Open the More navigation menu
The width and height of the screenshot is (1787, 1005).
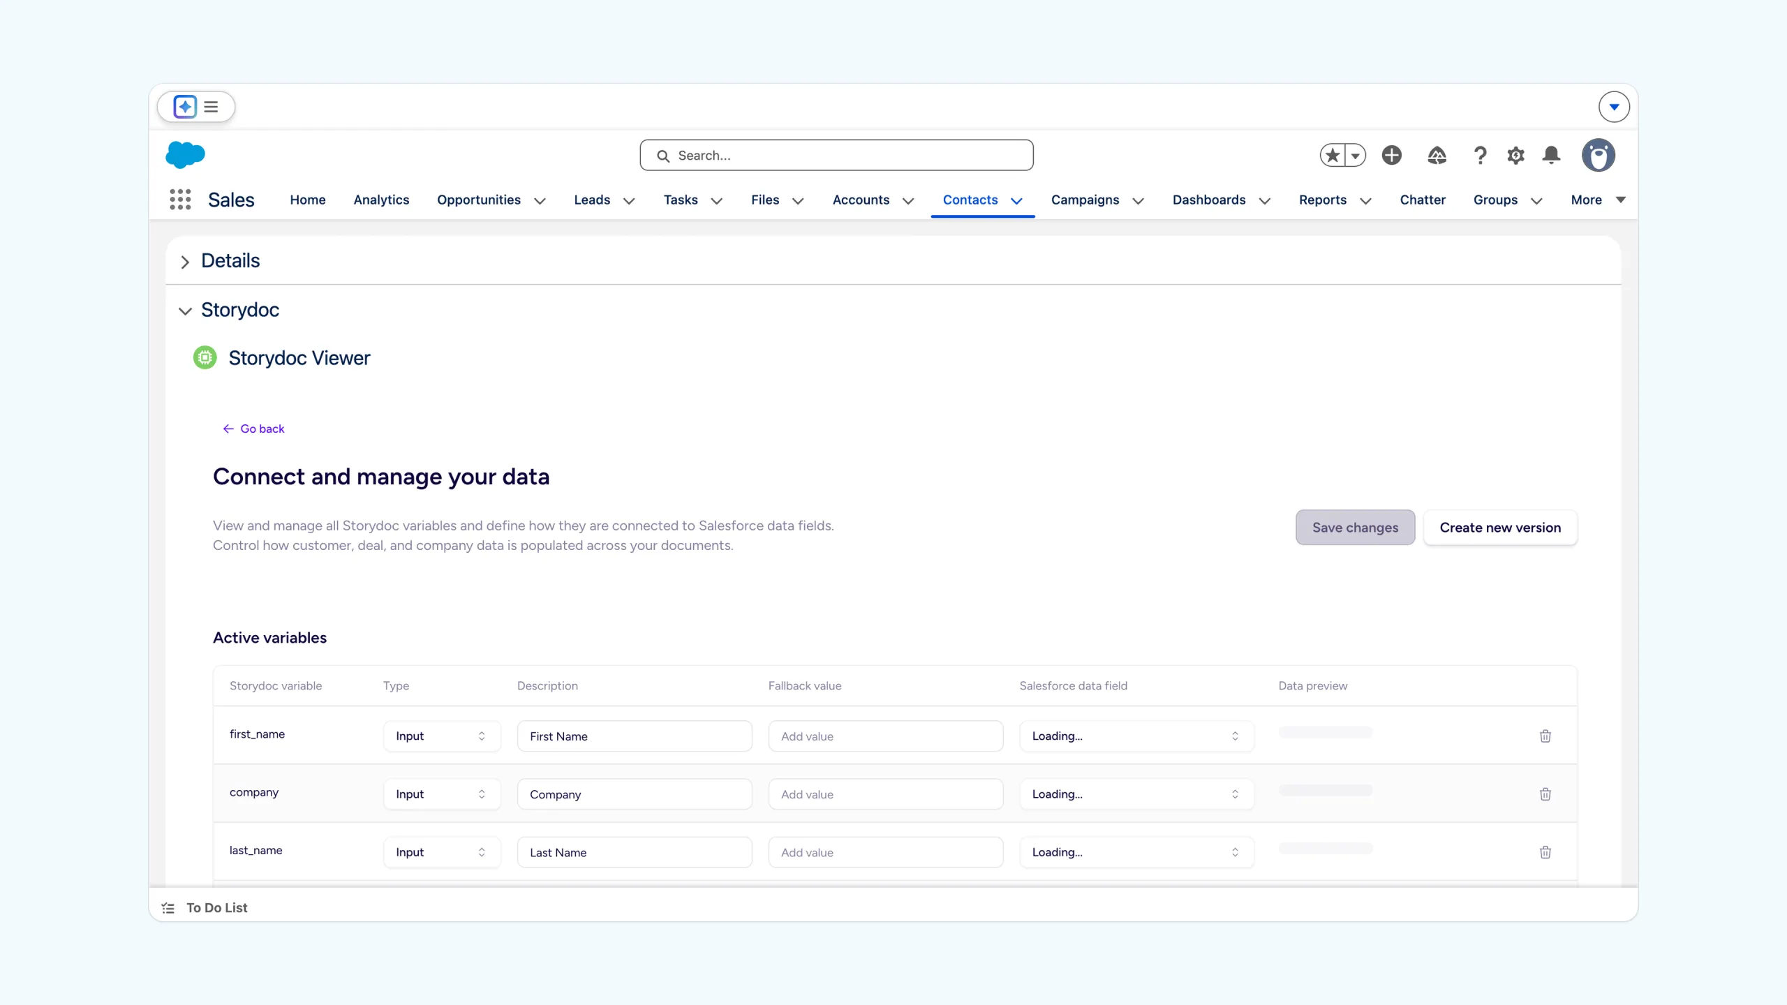coord(1598,200)
